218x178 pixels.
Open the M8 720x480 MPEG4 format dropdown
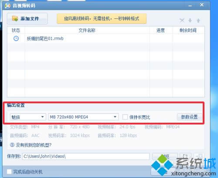click(x=83, y=117)
